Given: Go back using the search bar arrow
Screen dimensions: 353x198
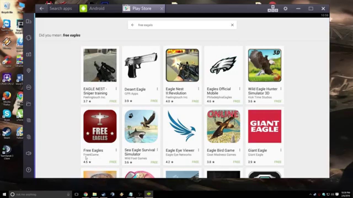Looking at the screenshot, I should (133, 25).
